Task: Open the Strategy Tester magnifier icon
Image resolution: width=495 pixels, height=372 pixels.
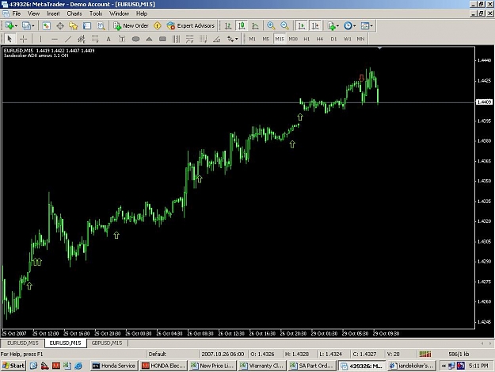Action: click(101, 26)
